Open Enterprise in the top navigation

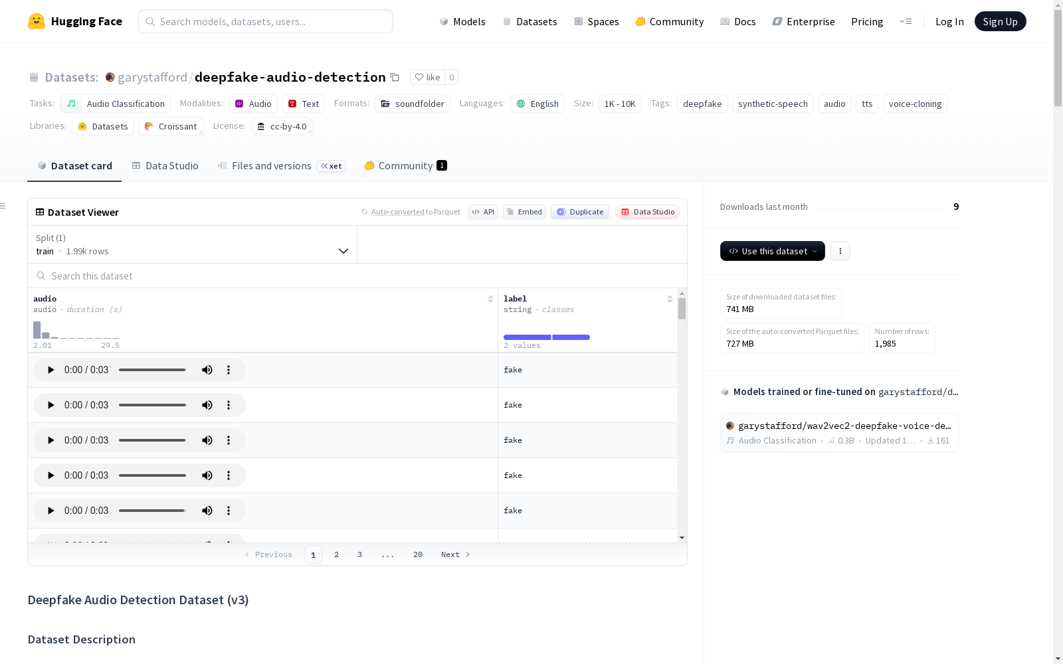[x=804, y=21]
